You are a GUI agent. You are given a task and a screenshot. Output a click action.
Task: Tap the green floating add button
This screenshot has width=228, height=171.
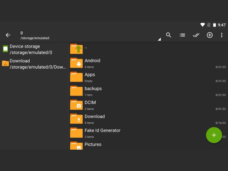(x=214, y=135)
